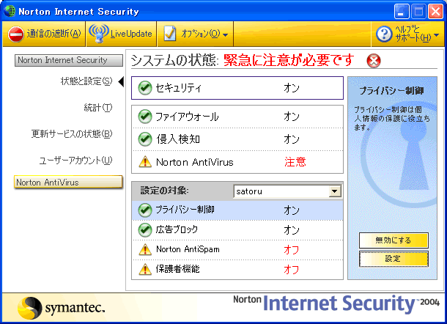Expand the オプション menu arrow
447x324 pixels.
tap(225, 35)
